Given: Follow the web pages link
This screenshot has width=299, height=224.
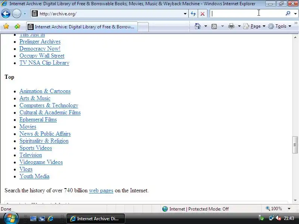Looking at the screenshot, I should pos(101,190).
